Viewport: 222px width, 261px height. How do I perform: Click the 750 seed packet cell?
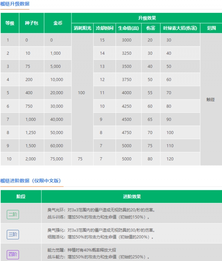(32, 106)
